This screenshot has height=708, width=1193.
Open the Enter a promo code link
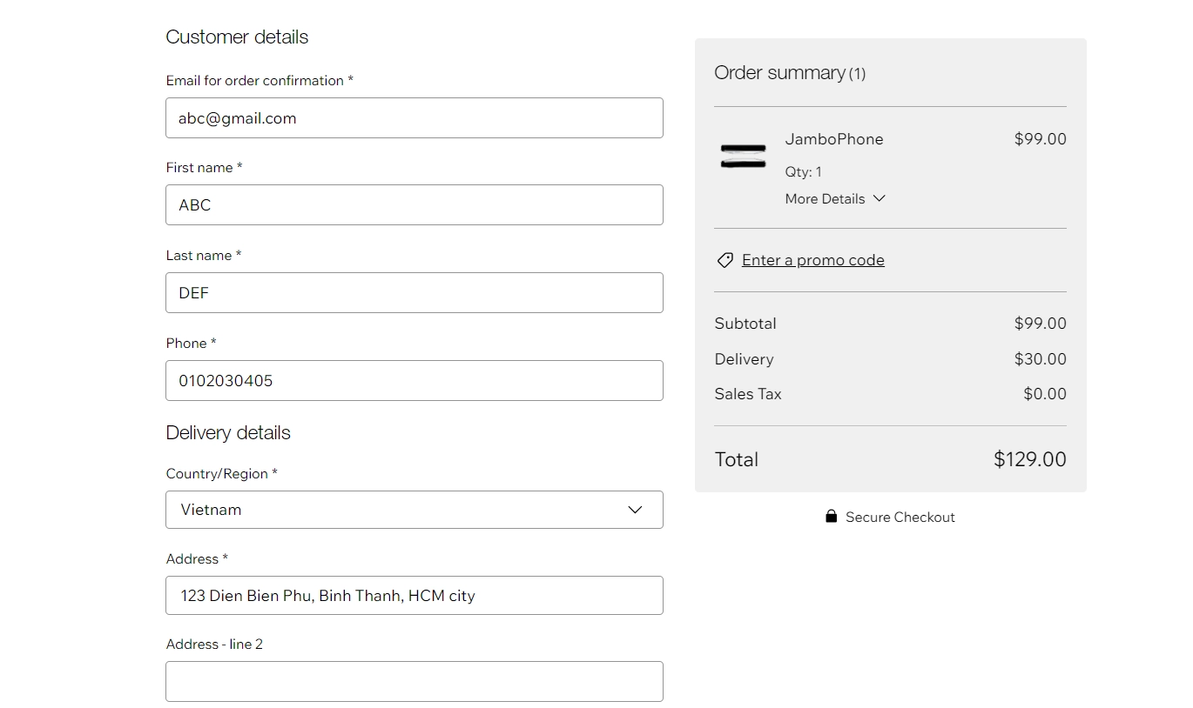[x=812, y=260]
